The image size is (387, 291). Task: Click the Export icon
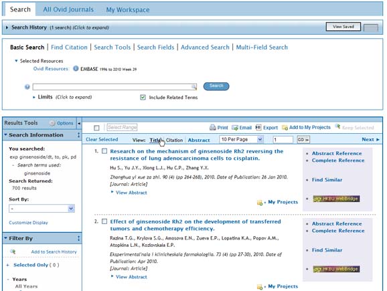[x=258, y=127]
